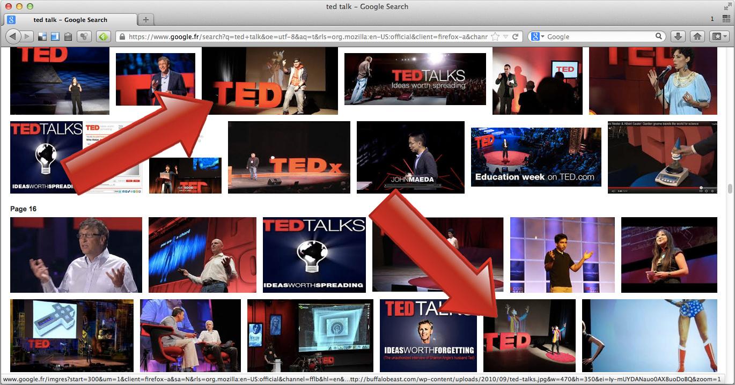Click the green diamond add-on button
Viewport: 735px width, 385px height.
(x=104, y=36)
